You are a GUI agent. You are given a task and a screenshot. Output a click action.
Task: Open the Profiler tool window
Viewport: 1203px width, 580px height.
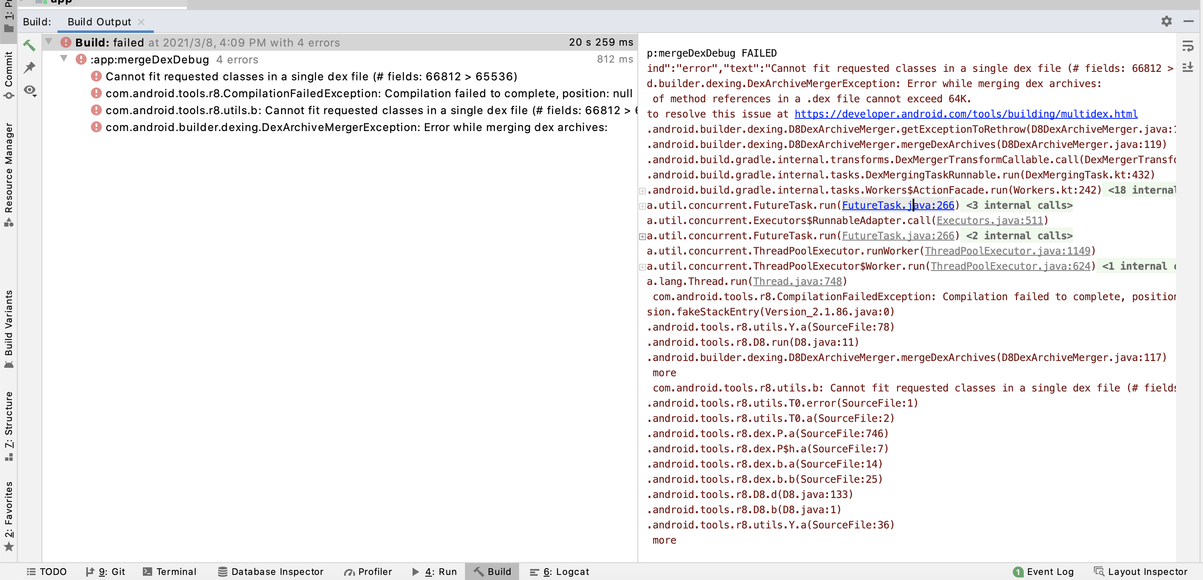point(368,572)
